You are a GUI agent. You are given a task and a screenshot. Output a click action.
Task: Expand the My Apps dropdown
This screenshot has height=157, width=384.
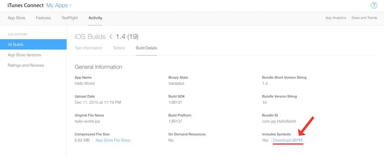pyautogui.click(x=59, y=5)
